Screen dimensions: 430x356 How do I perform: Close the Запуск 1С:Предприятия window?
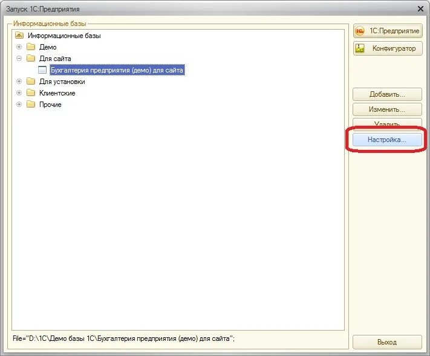[x=420, y=9]
